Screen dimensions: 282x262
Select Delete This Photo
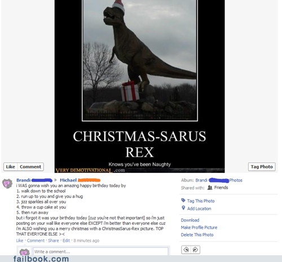click(197, 235)
